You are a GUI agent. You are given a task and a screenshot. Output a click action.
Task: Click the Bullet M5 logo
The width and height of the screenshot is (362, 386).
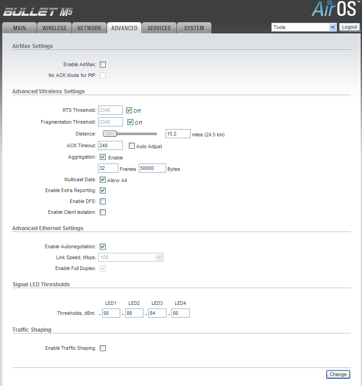coord(38,12)
